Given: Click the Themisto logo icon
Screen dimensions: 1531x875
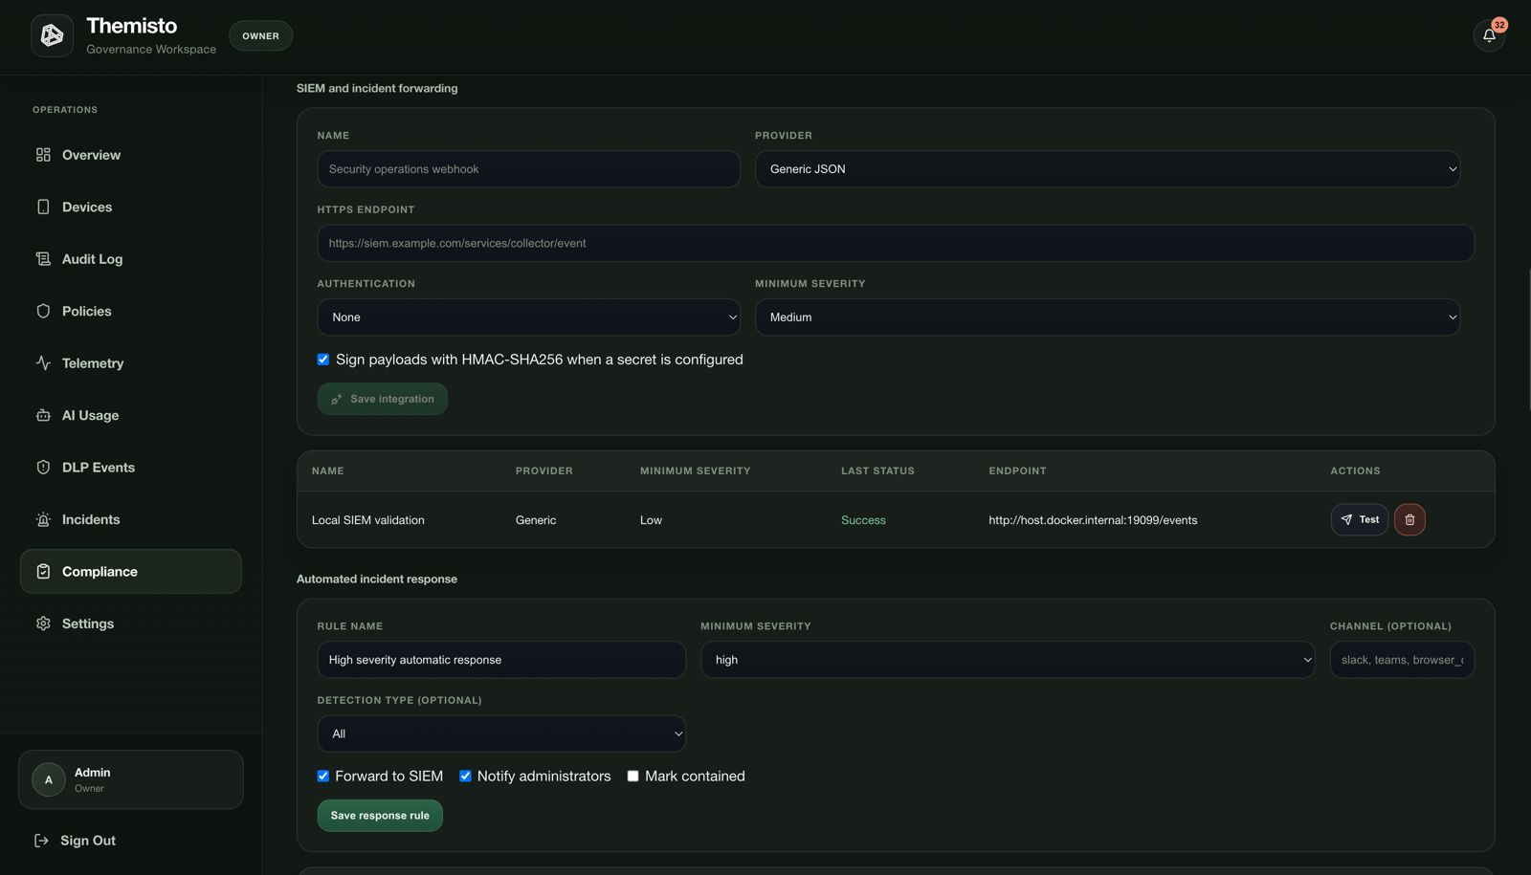Looking at the screenshot, I should pos(52,36).
